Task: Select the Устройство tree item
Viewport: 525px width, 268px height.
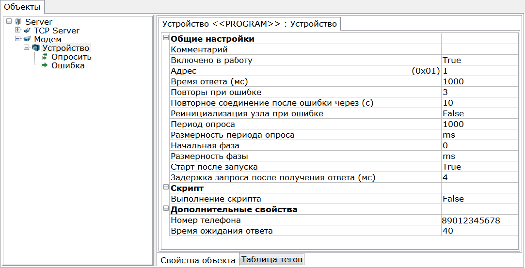Action: pos(66,48)
